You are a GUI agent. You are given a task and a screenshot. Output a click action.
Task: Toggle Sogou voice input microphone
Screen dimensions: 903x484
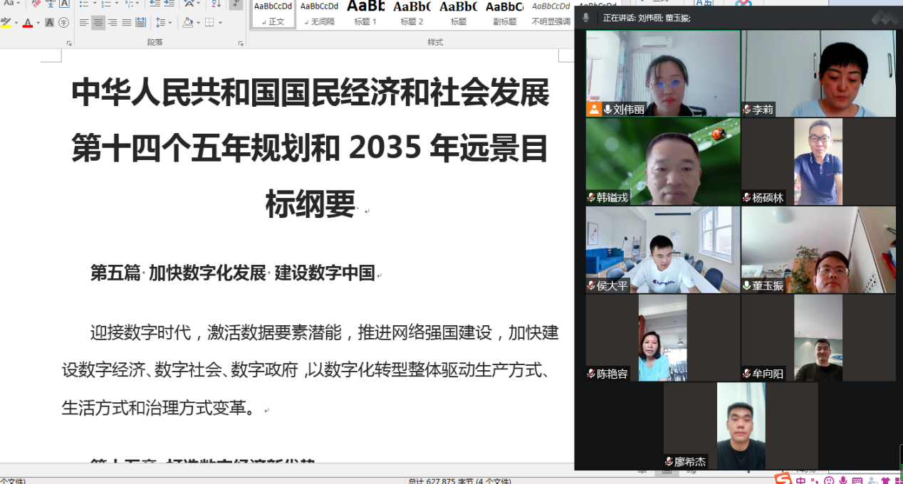[843, 480]
